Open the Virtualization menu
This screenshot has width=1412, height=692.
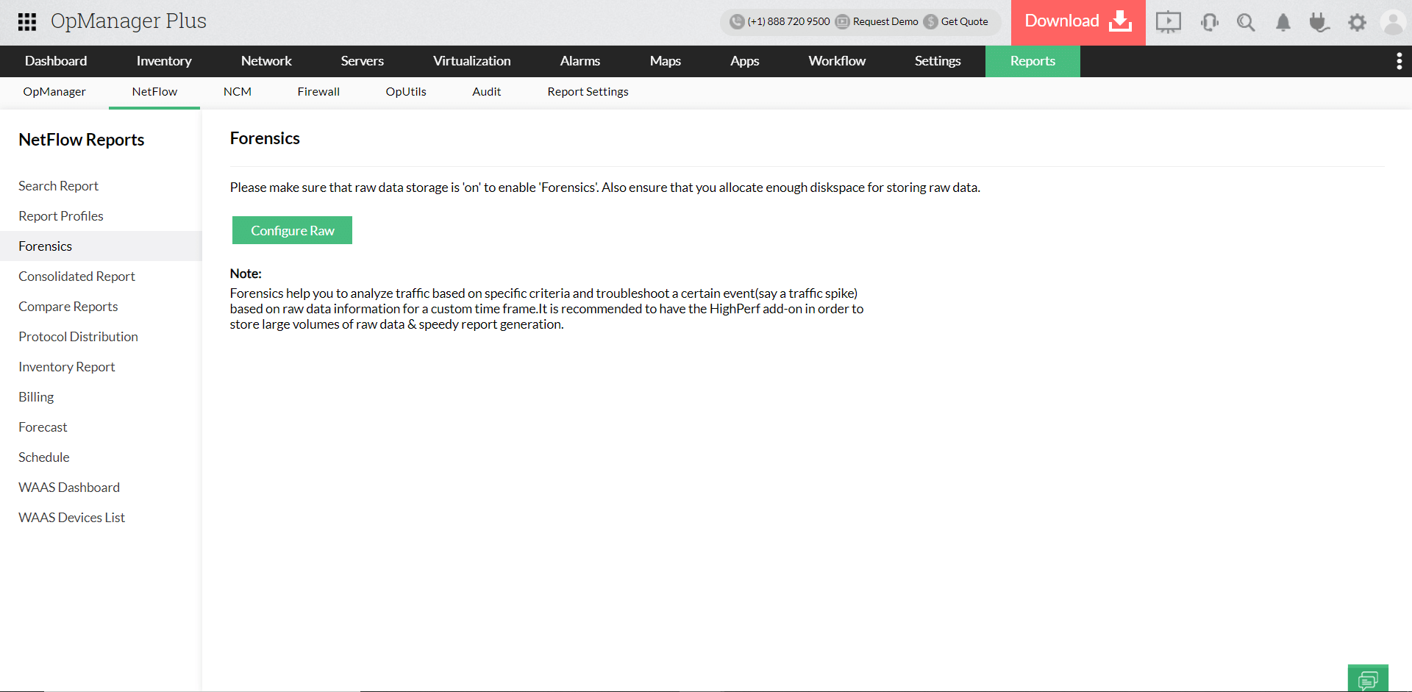click(x=472, y=61)
